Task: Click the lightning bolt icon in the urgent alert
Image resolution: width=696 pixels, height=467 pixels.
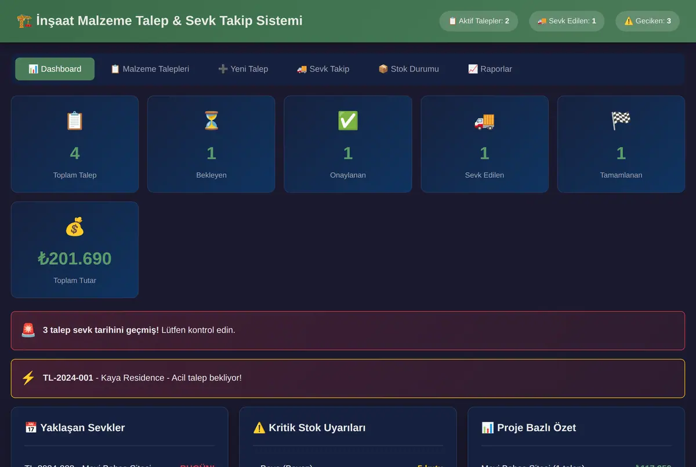Action: (28, 378)
